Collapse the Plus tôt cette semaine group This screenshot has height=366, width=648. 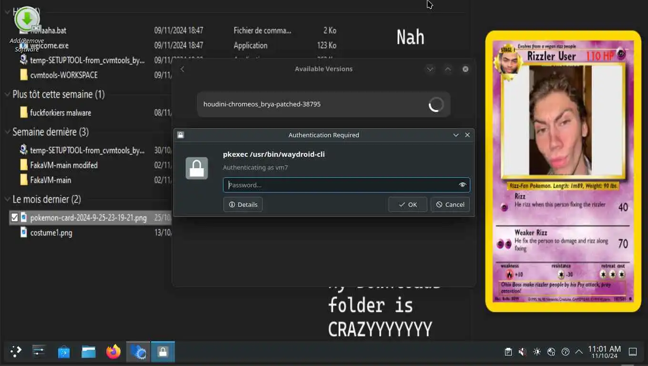pyautogui.click(x=7, y=94)
